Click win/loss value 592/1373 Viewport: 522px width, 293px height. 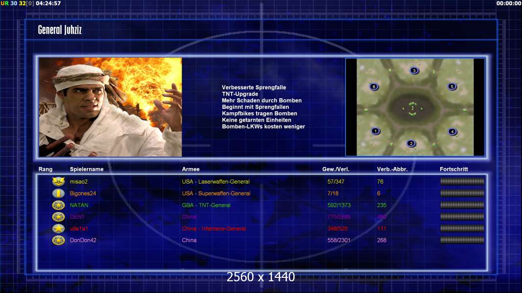pyautogui.click(x=339, y=205)
